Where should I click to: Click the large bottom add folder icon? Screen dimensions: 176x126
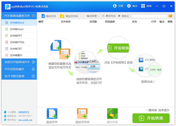(82, 114)
